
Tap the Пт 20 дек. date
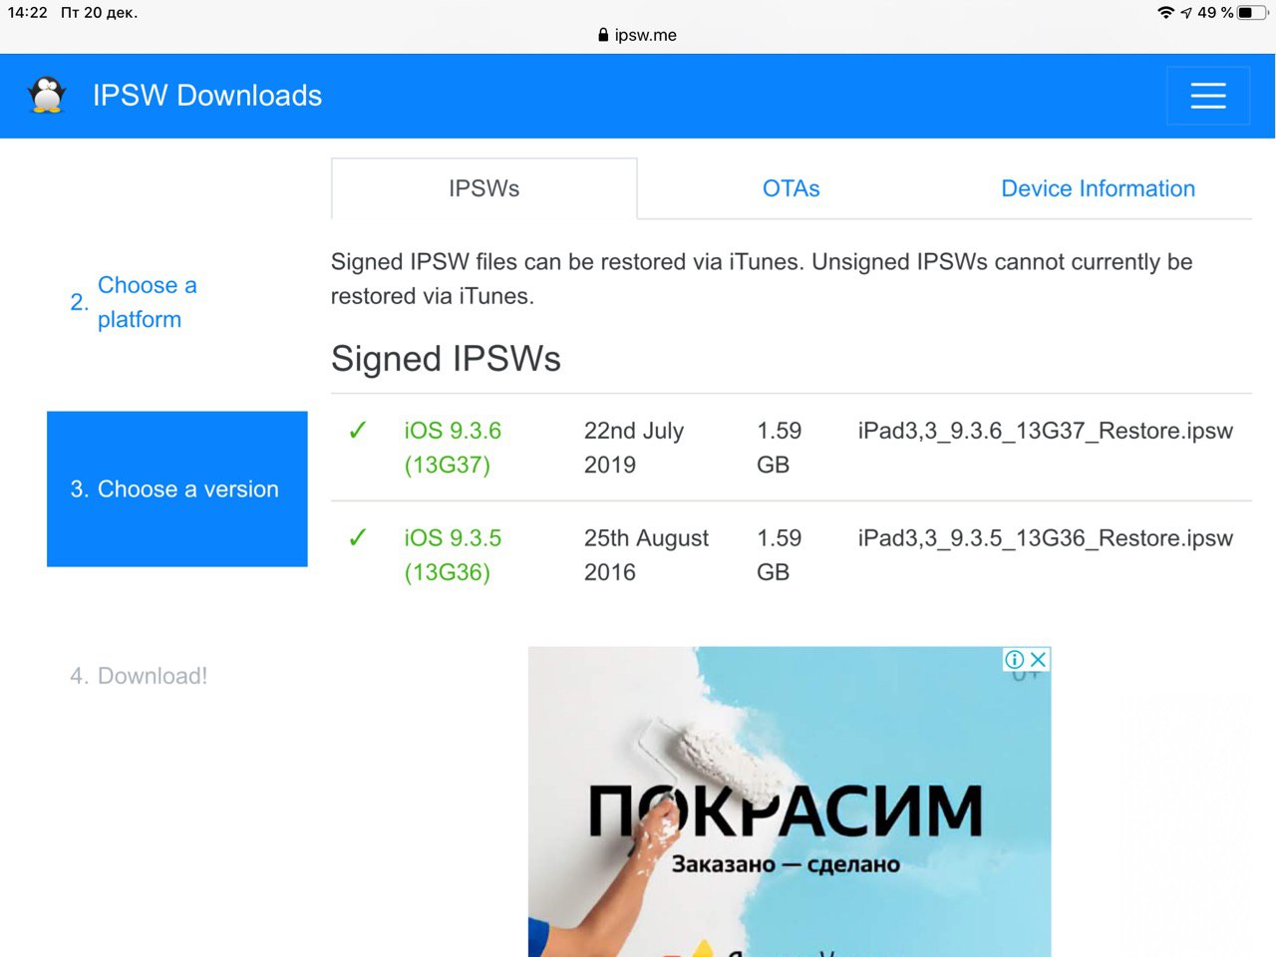point(99,13)
